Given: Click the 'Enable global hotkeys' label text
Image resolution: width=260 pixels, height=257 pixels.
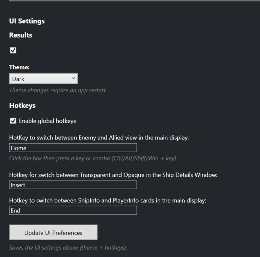Looking at the screenshot, I should (x=47, y=121).
